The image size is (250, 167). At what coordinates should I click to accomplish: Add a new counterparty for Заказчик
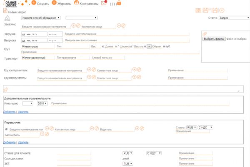[x=73, y=25]
